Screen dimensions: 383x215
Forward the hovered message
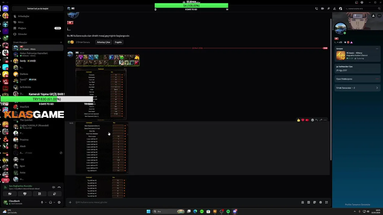coord(321,120)
